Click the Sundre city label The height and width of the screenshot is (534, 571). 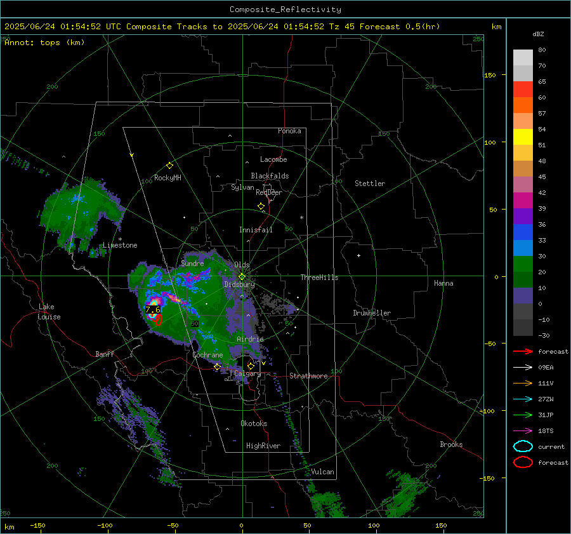click(x=192, y=263)
